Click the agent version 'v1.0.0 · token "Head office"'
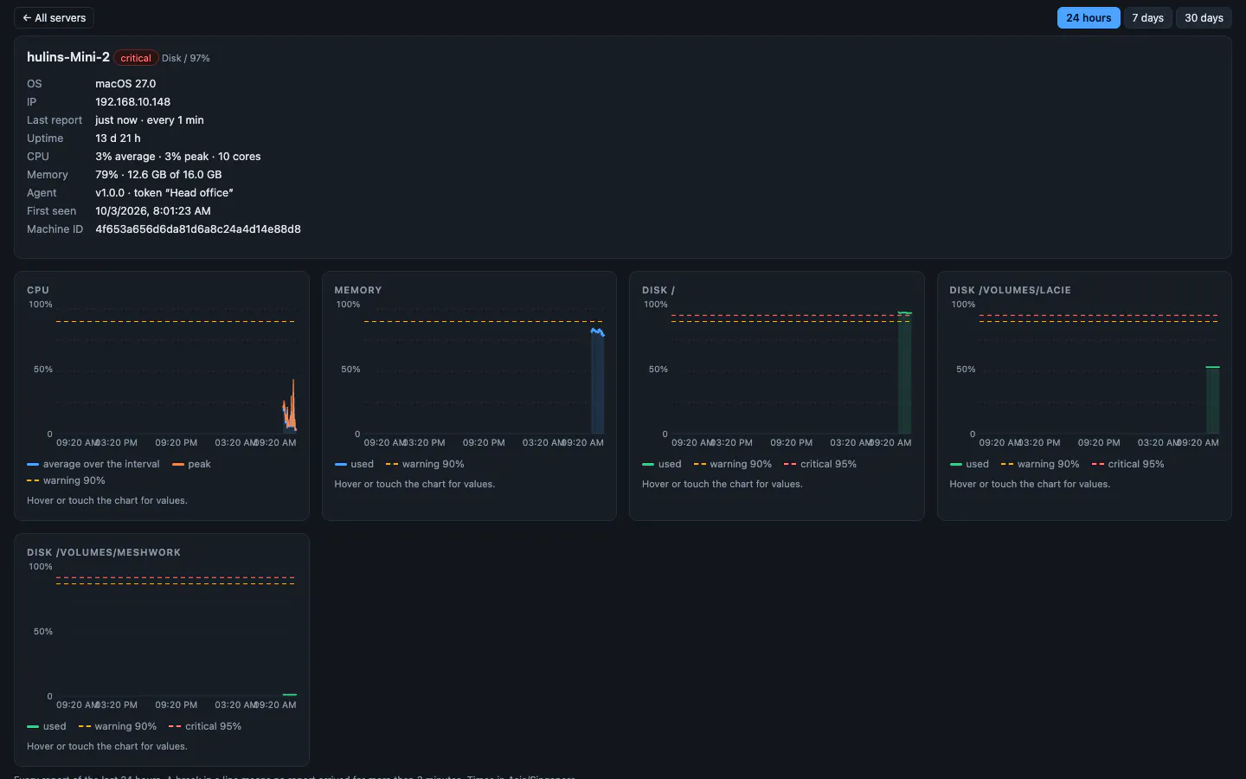The width and height of the screenshot is (1246, 779). tap(164, 193)
